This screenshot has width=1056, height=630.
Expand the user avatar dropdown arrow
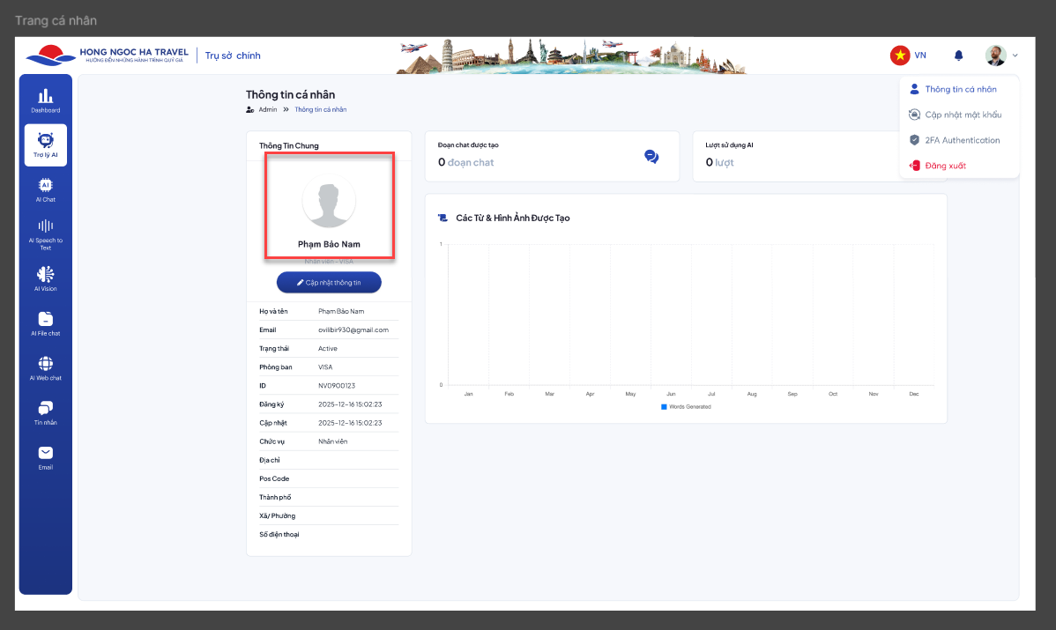[1015, 56]
